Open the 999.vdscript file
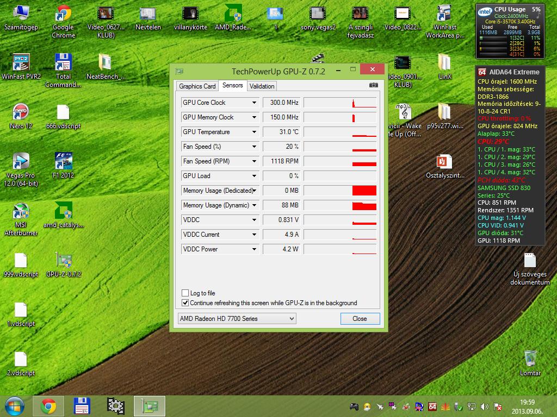Viewport: 557px width, 417px height. point(21,264)
